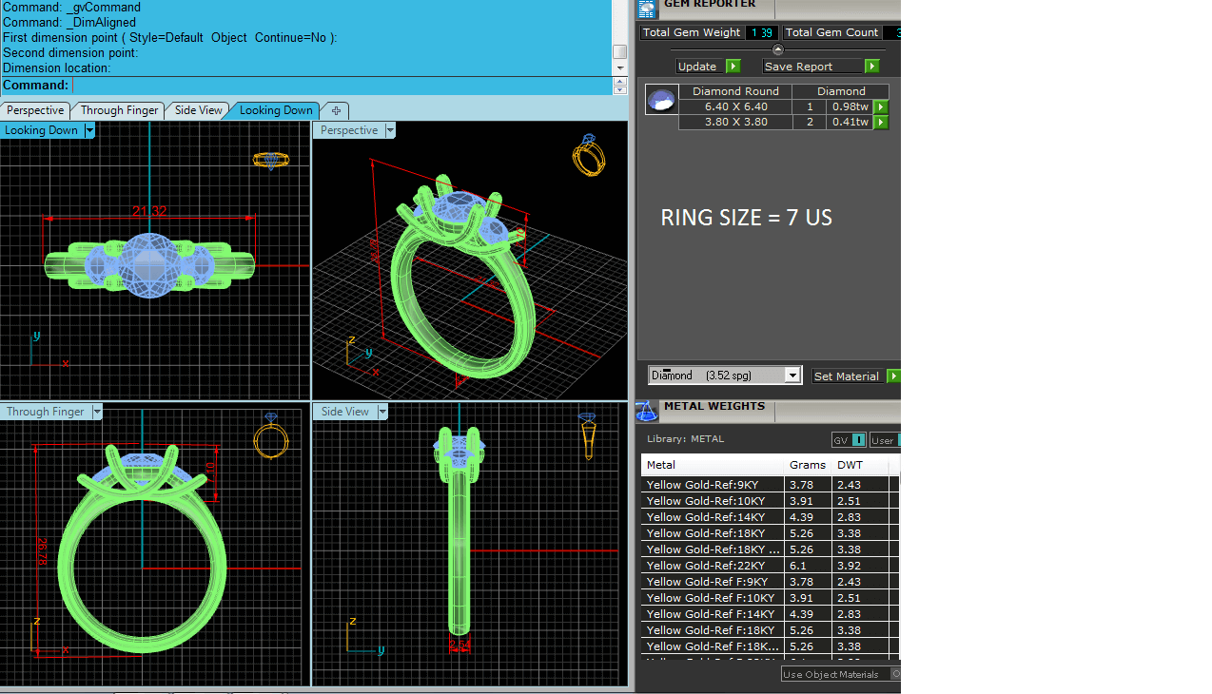Click the Metal Weights scale icon
The image size is (1212, 694).
[x=647, y=411]
